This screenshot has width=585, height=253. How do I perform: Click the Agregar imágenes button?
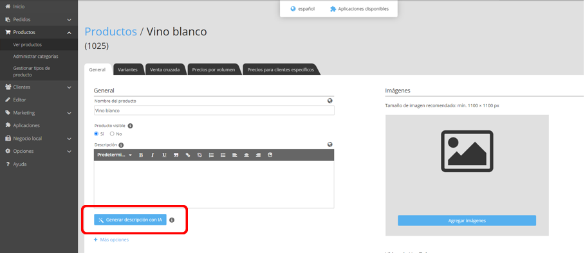(467, 220)
